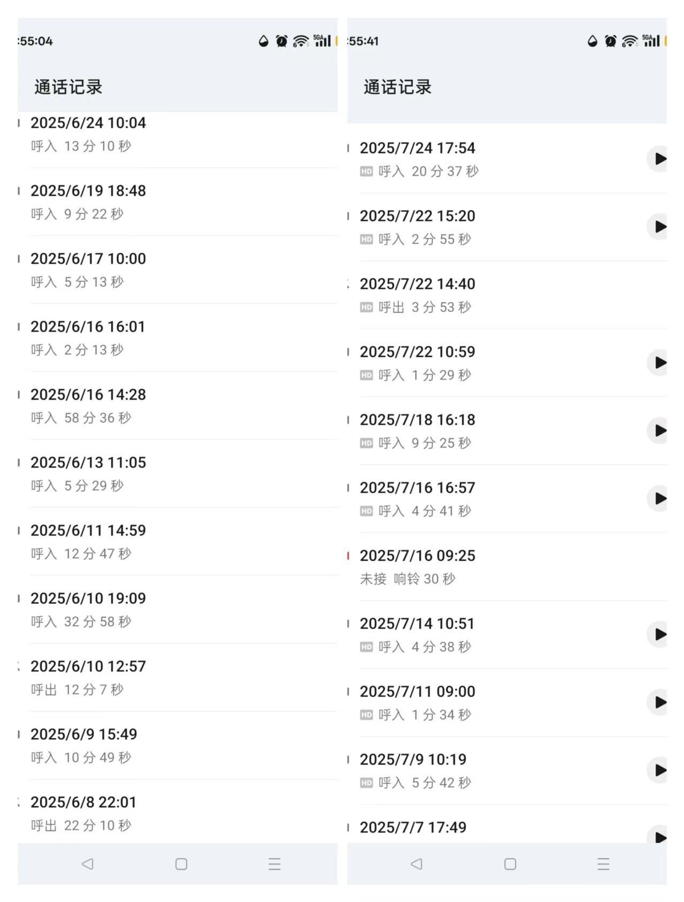Open call entry dated 2025/6/24 10:04
Image resolution: width=684 pixels, height=902 pixels.
(x=178, y=134)
